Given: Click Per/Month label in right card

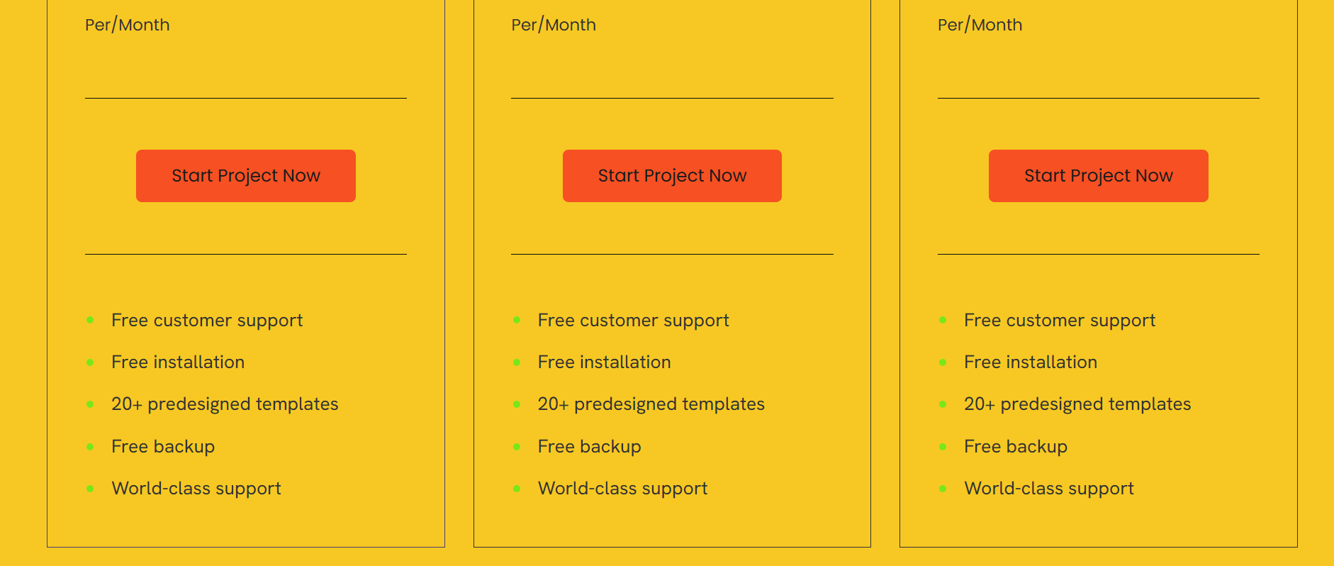Looking at the screenshot, I should 980,25.
